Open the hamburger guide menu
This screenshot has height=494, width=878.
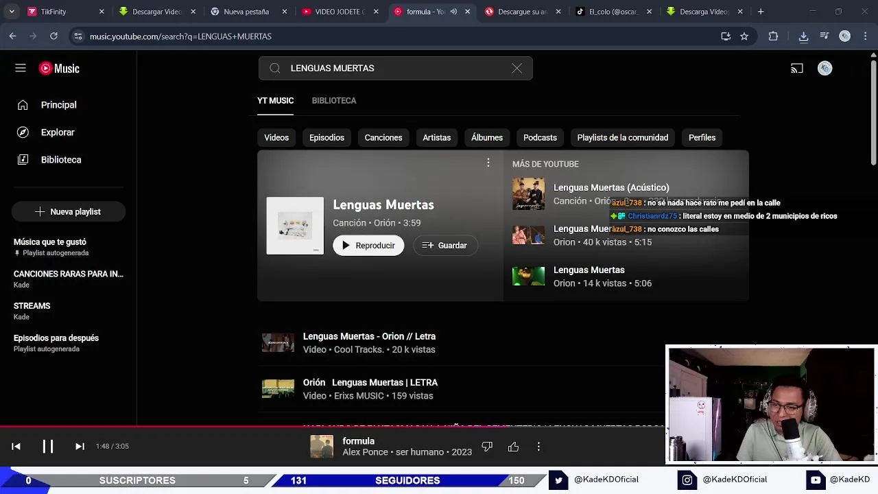click(21, 68)
